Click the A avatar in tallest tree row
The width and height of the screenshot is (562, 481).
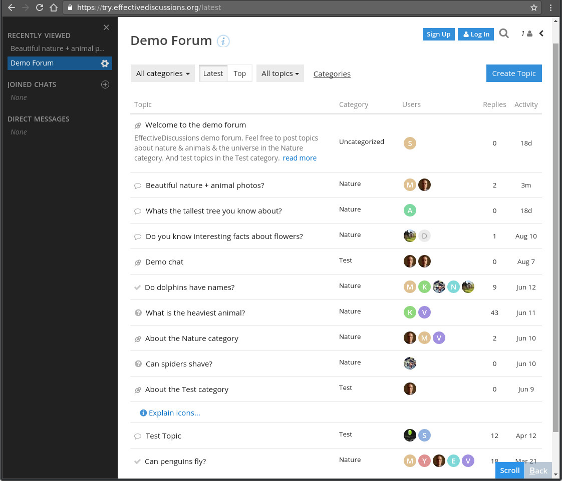coord(410,210)
